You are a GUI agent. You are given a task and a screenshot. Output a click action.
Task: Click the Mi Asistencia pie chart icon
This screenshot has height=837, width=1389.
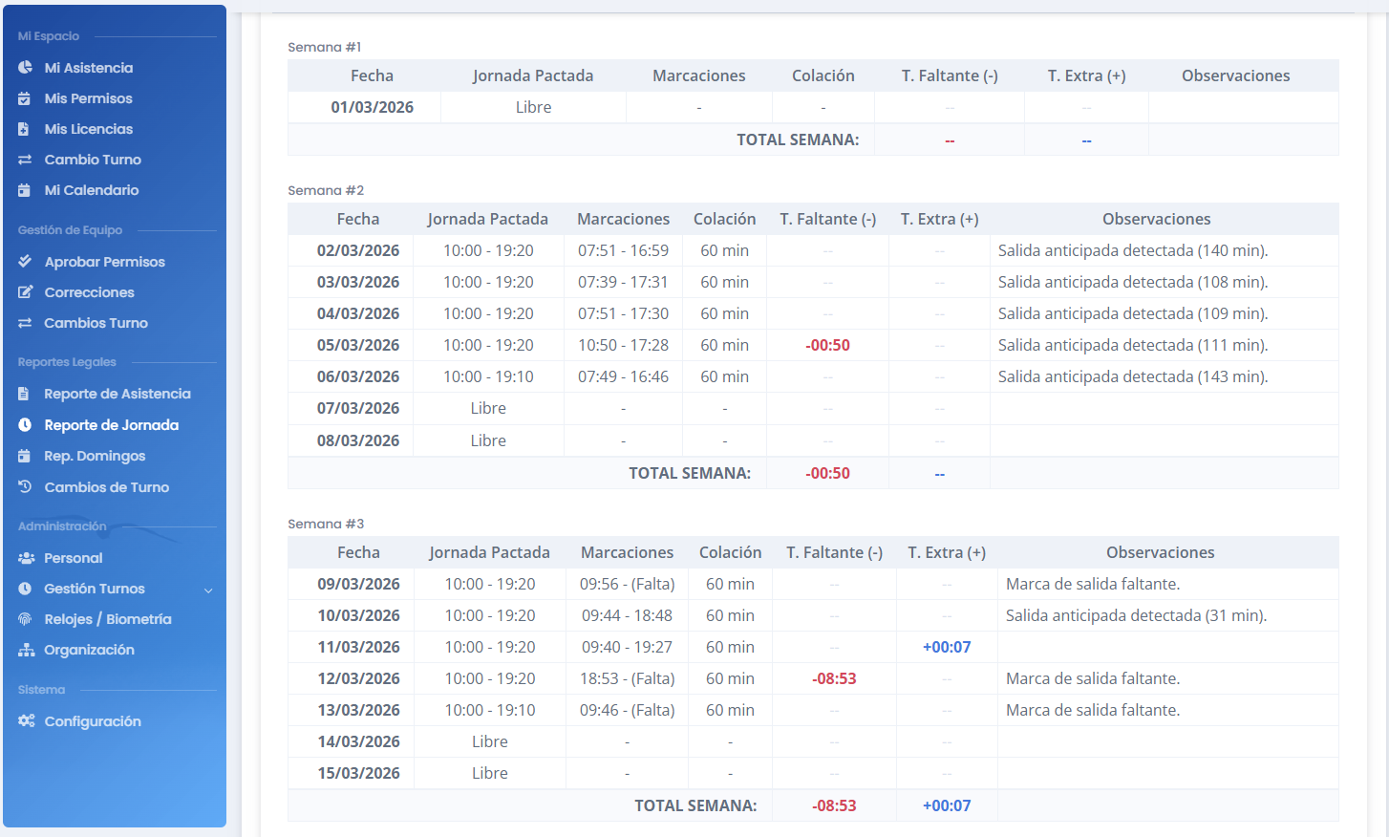pos(25,68)
